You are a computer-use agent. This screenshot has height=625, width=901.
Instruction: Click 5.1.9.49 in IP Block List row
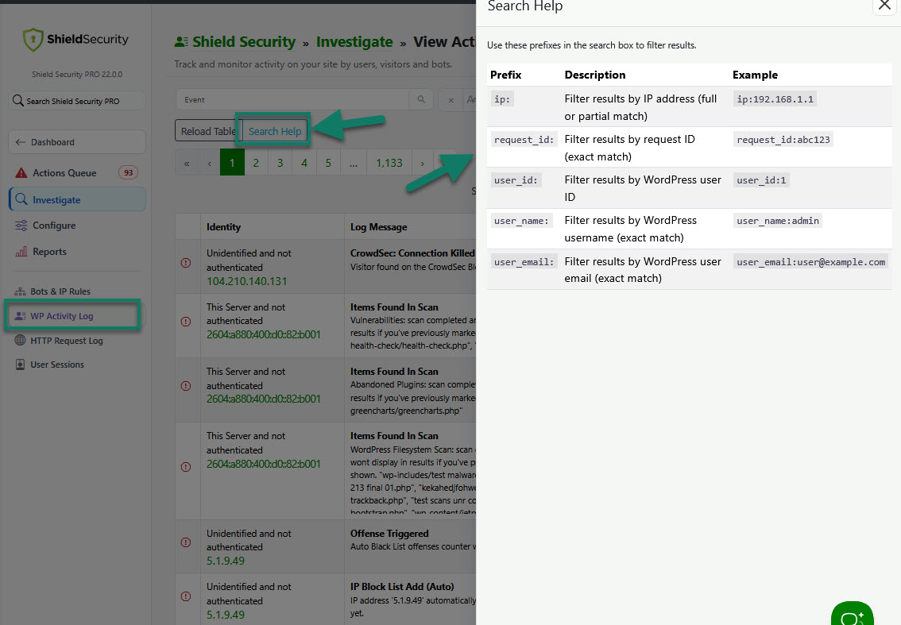click(x=226, y=615)
